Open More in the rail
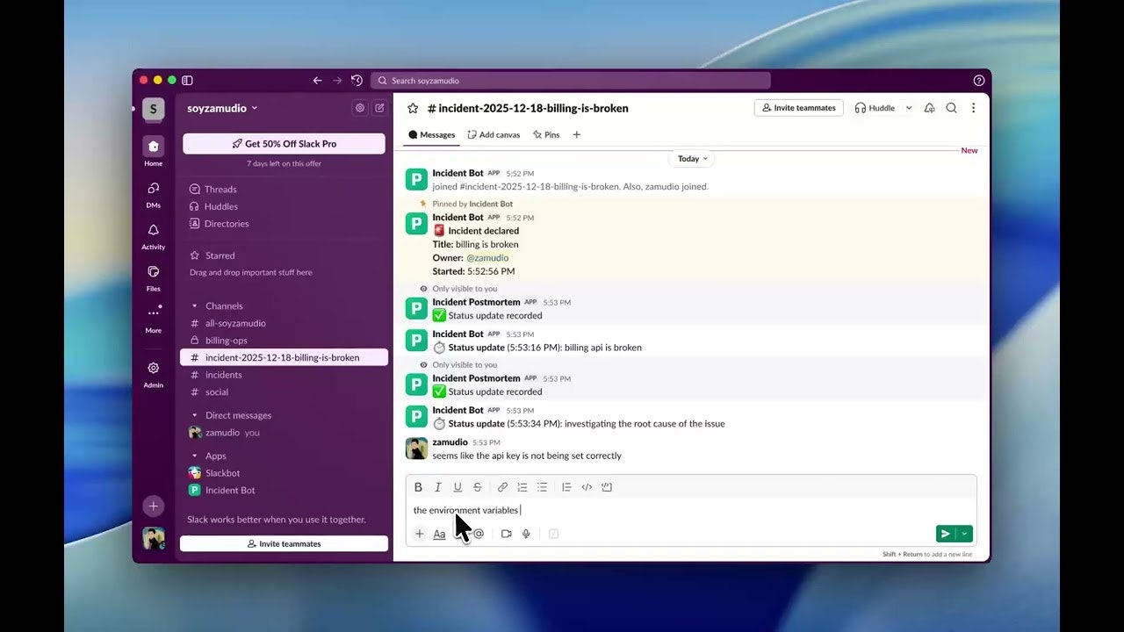The width and height of the screenshot is (1124, 632). [154, 319]
